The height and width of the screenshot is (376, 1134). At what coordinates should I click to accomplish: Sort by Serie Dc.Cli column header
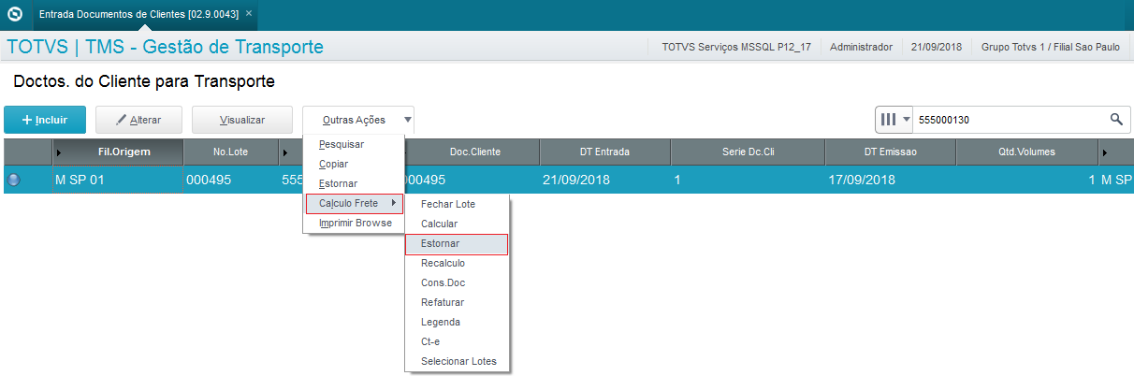point(748,152)
